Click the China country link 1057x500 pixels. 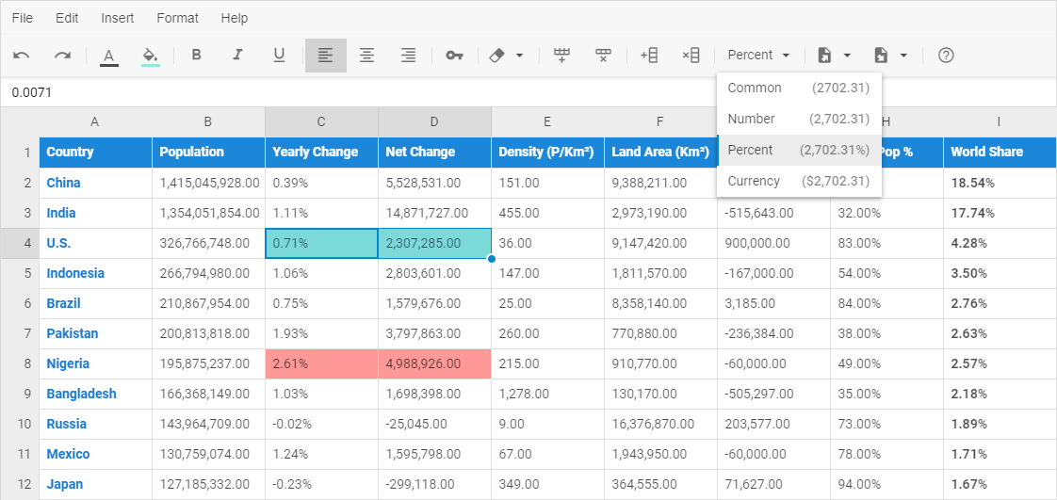63,183
